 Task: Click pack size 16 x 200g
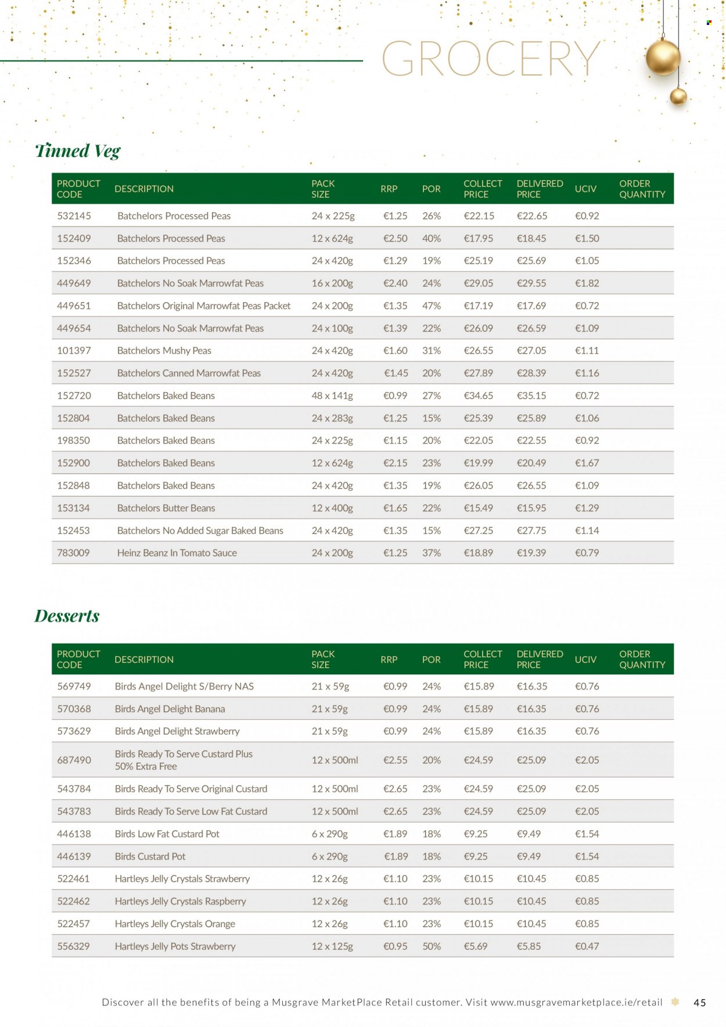(332, 283)
